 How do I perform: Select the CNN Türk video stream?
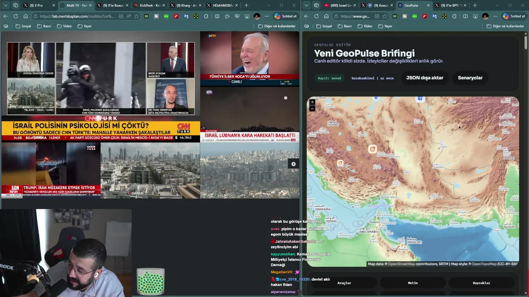pos(100,87)
